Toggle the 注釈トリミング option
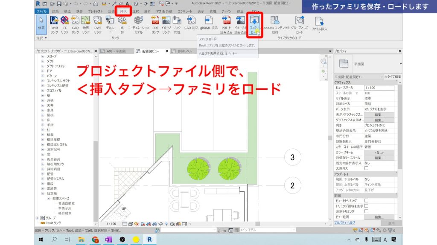The width and height of the screenshot is (437, 245). (366, 211)
